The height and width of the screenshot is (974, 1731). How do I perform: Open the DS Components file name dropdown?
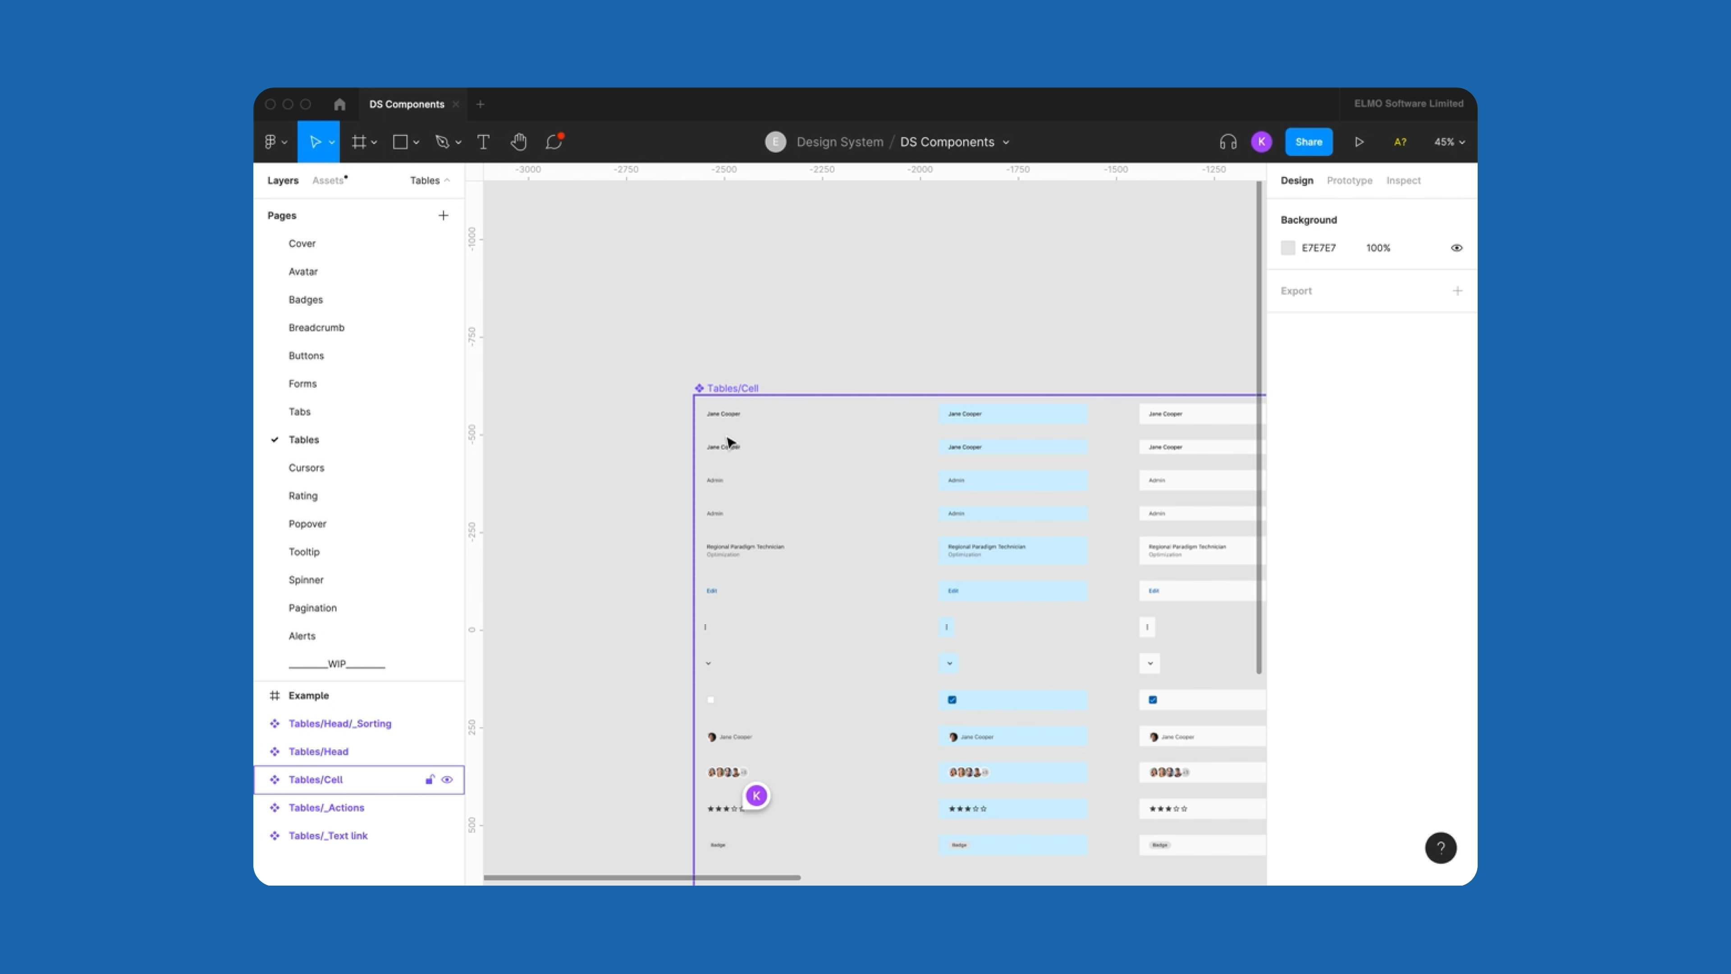[x=1005, y=142]
